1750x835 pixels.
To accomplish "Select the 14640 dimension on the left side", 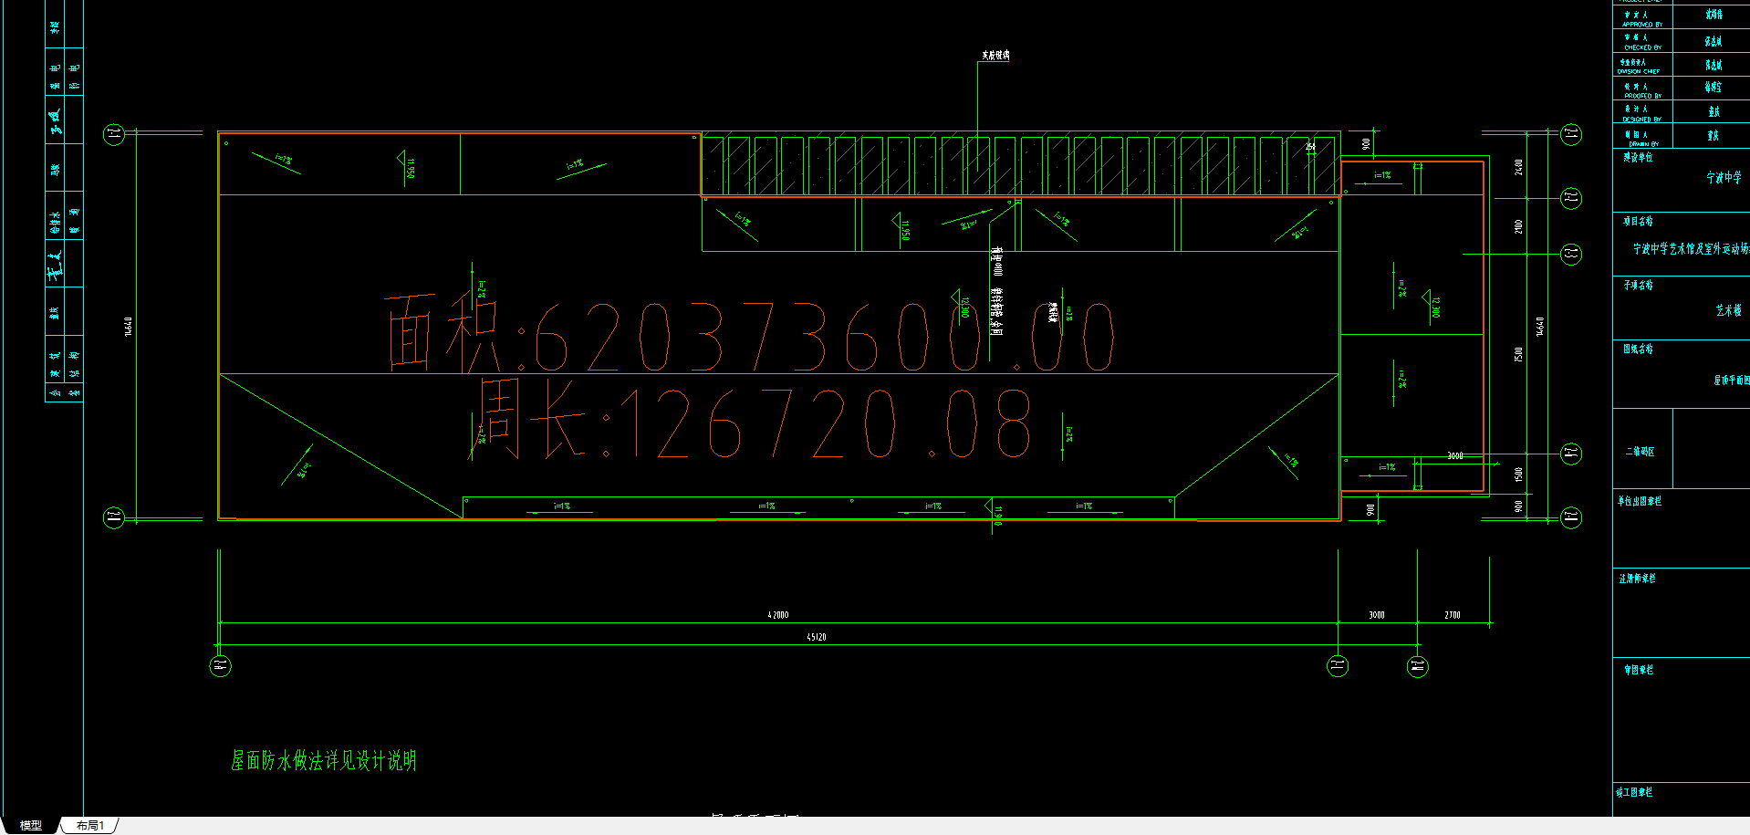I will [x=129, y=327].
